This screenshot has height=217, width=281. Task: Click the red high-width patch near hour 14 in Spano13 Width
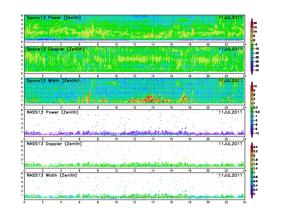tap(150, 99)
